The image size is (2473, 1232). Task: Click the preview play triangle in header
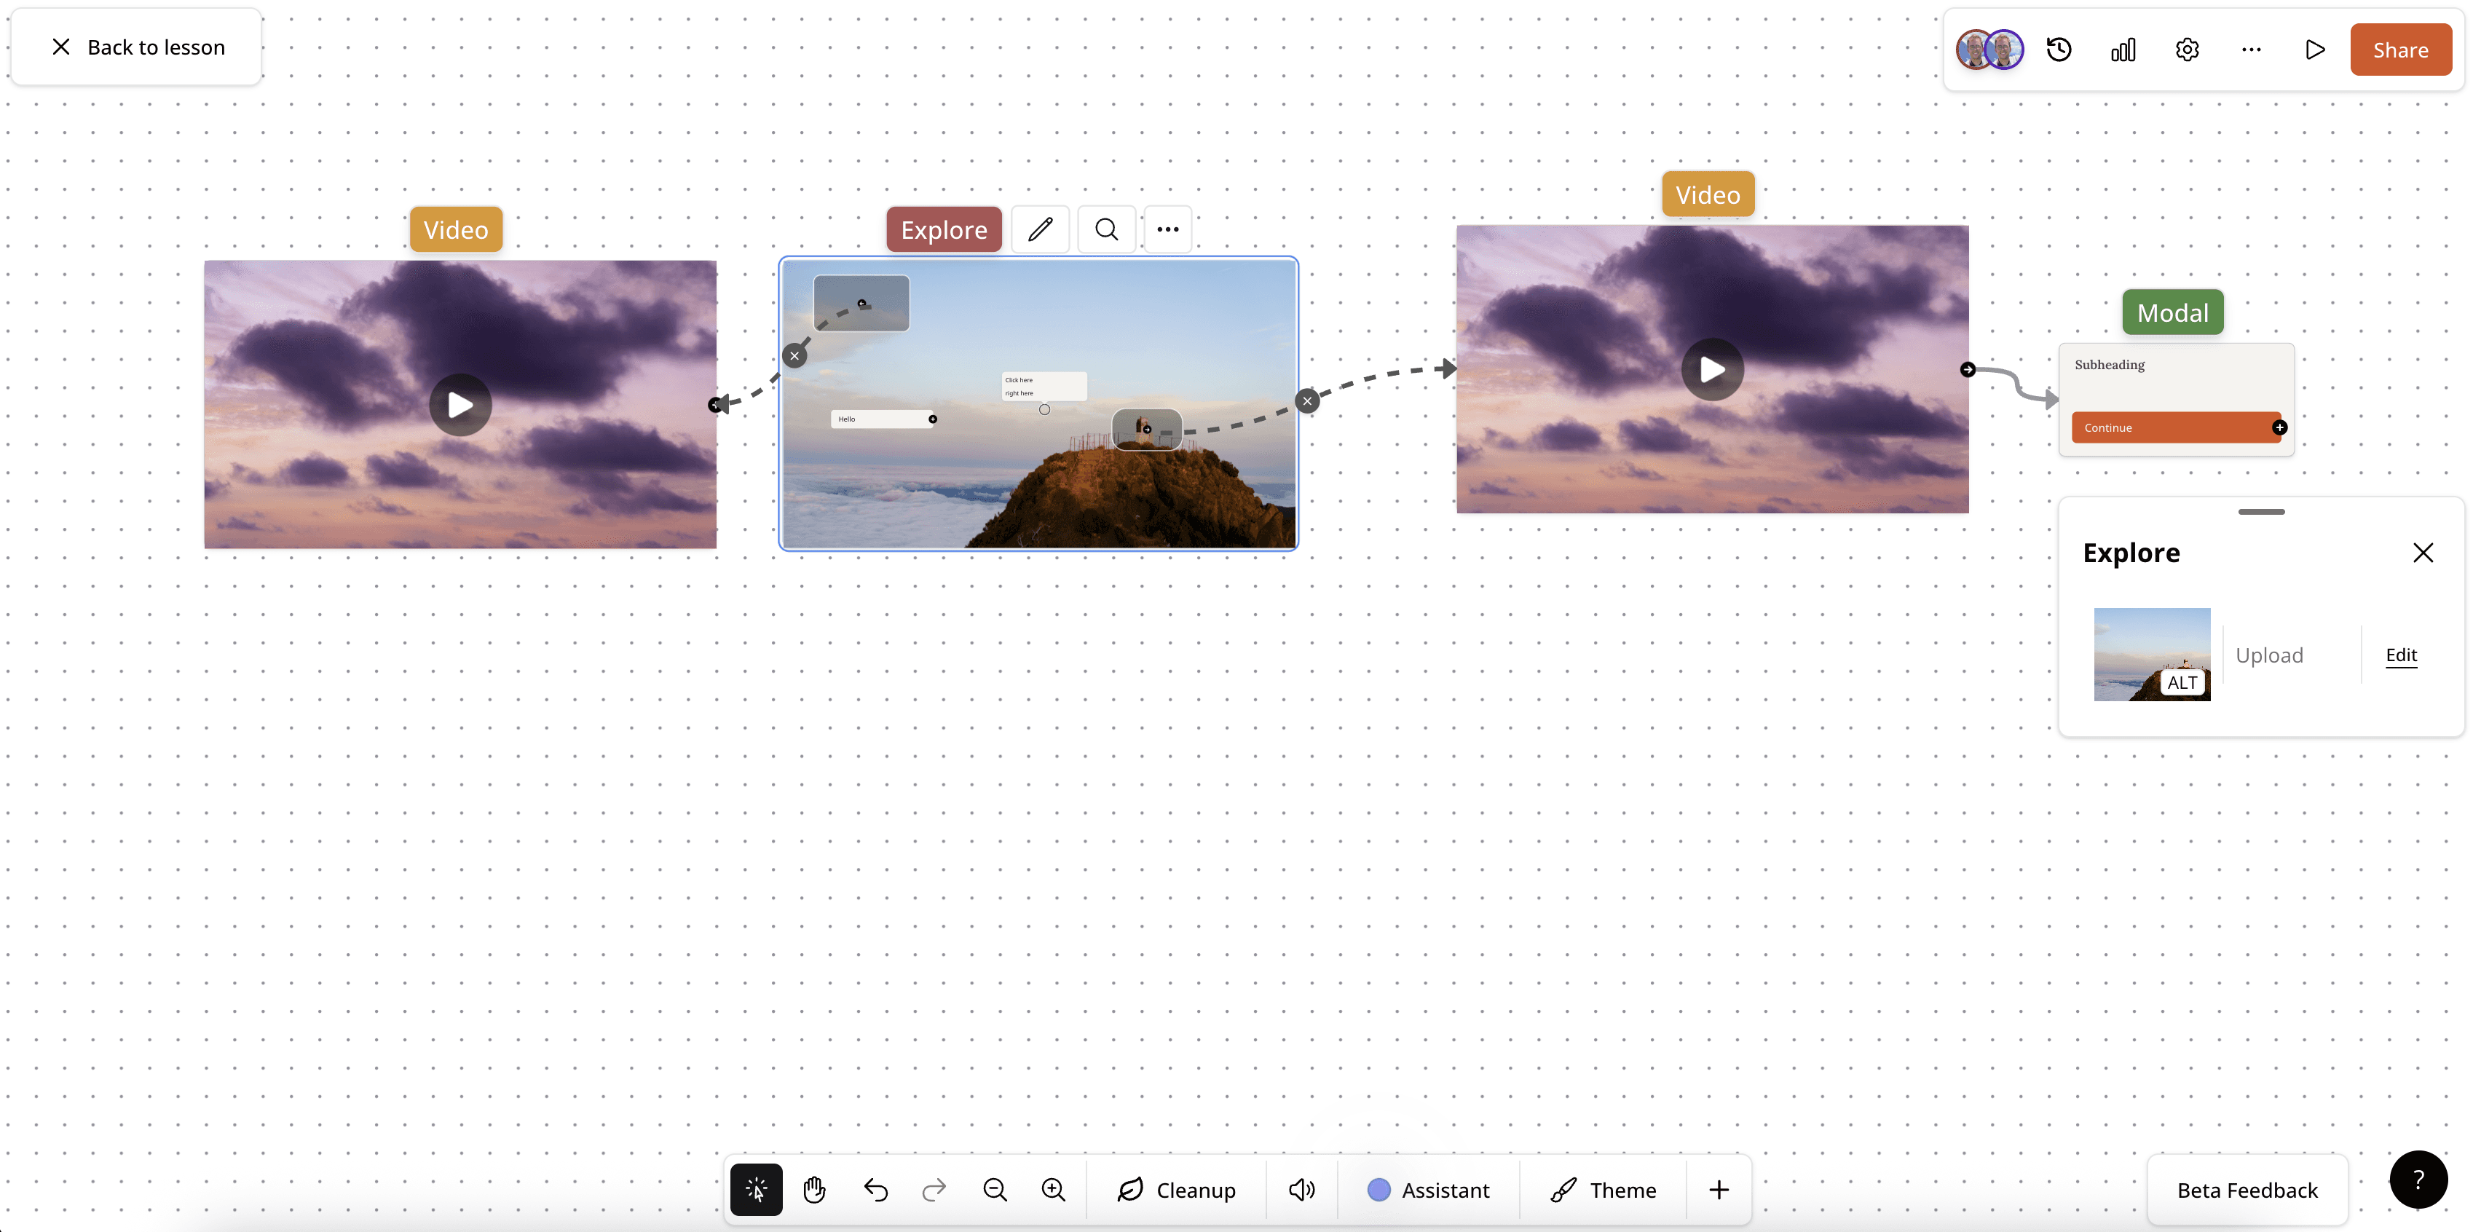click(x=2314, y=50)
